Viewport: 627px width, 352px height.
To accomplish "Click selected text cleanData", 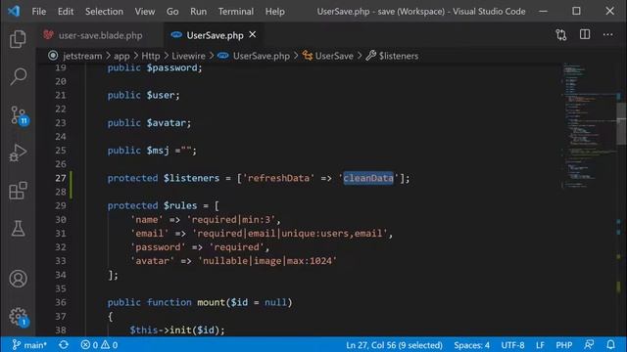I will 368,178.
